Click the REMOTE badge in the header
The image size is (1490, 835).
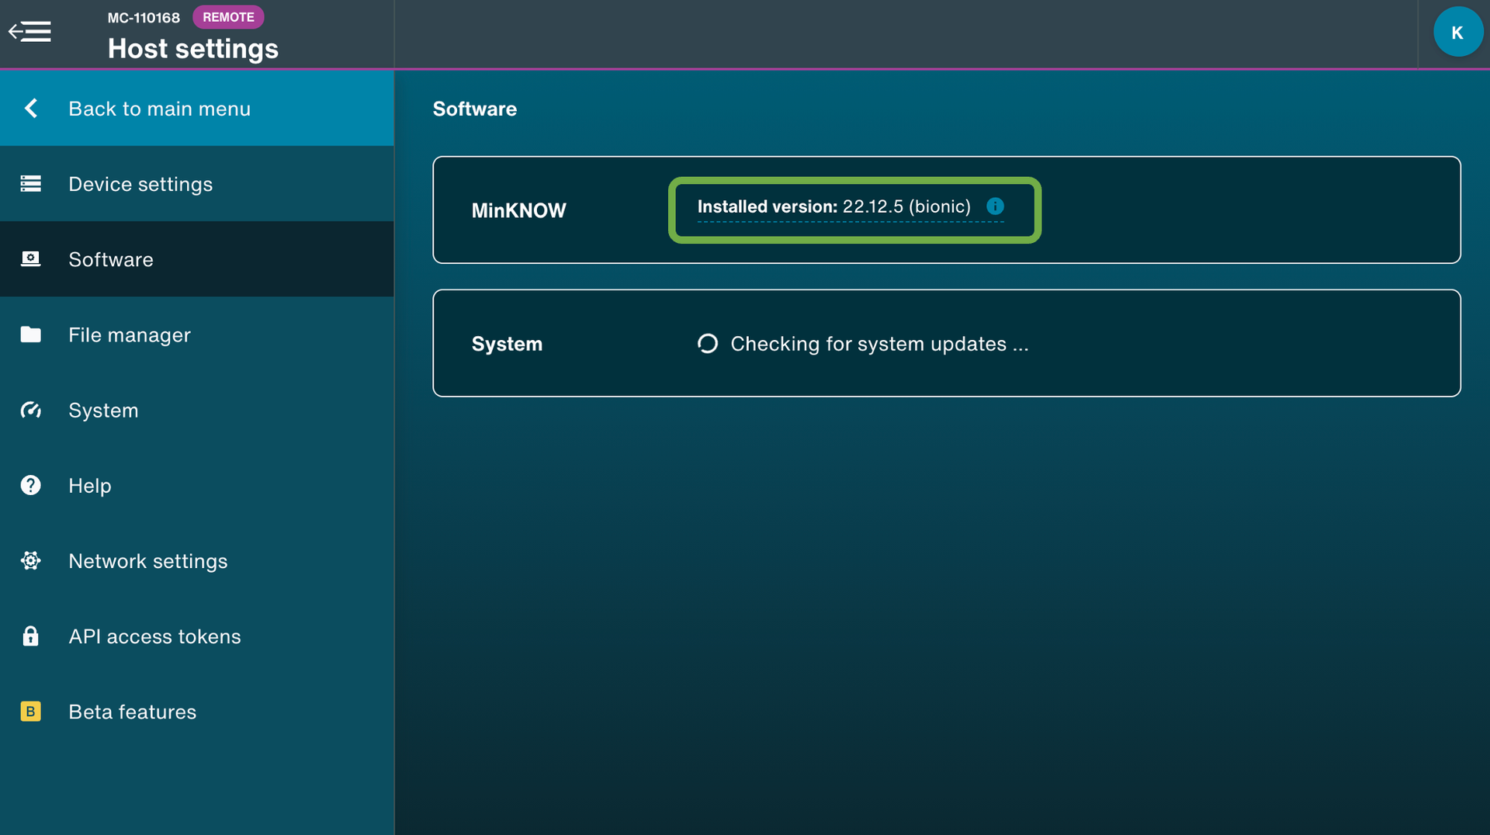tap(228, 17)
